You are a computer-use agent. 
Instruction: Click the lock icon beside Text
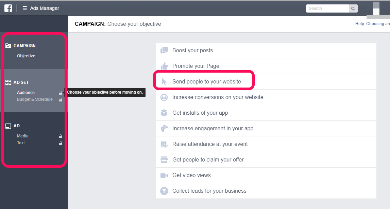coord(61,143)
